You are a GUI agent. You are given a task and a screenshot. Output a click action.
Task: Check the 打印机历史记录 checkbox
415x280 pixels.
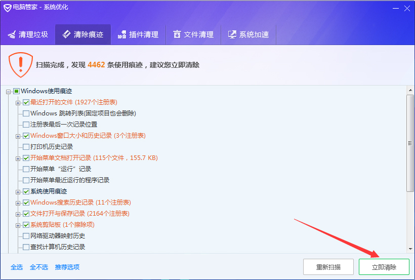pos(26,147)
